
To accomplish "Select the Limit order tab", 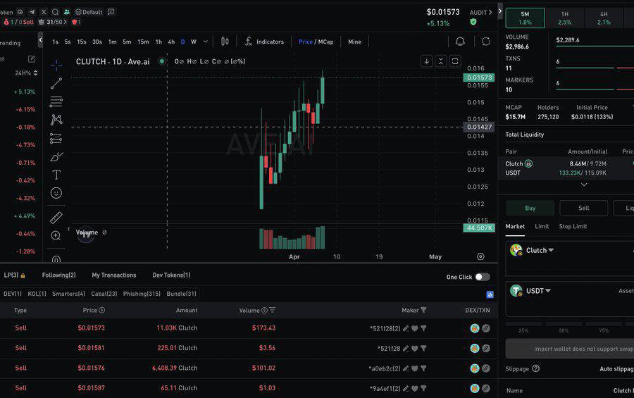I will tap(542, 227).
